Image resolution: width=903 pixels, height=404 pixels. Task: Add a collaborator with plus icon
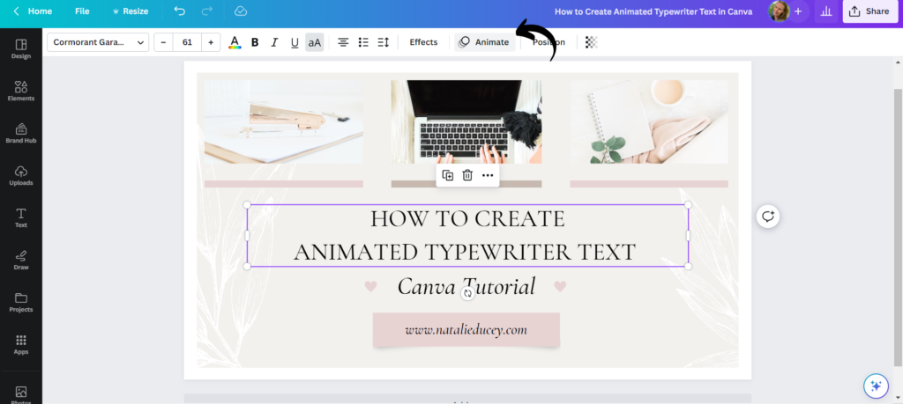[798, 11]
